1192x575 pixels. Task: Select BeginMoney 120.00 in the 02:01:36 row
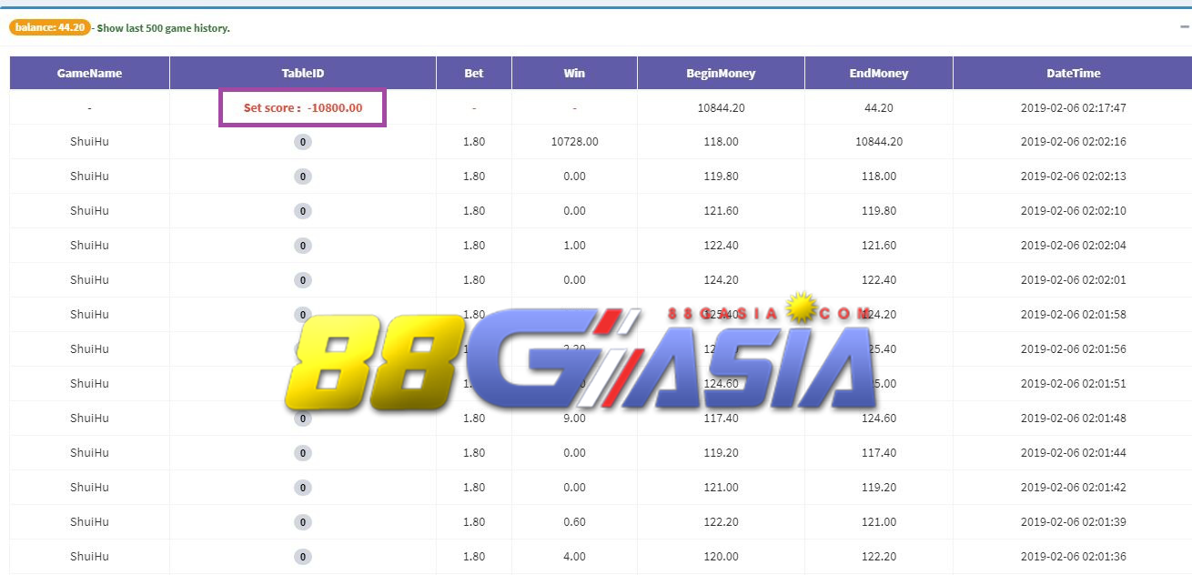[x=721, y=557]
